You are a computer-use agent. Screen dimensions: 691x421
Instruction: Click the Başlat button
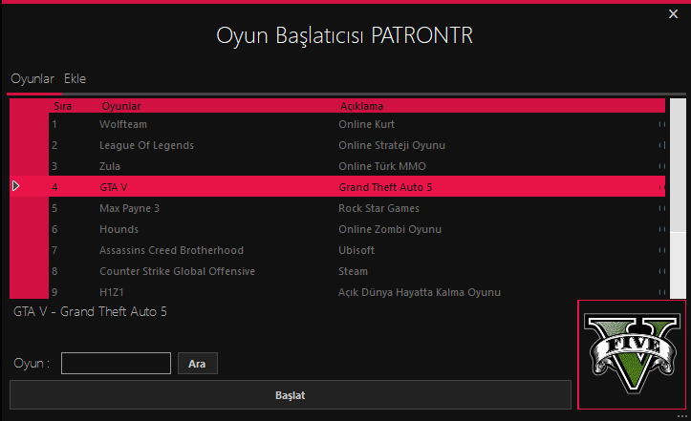coord(291,395)
